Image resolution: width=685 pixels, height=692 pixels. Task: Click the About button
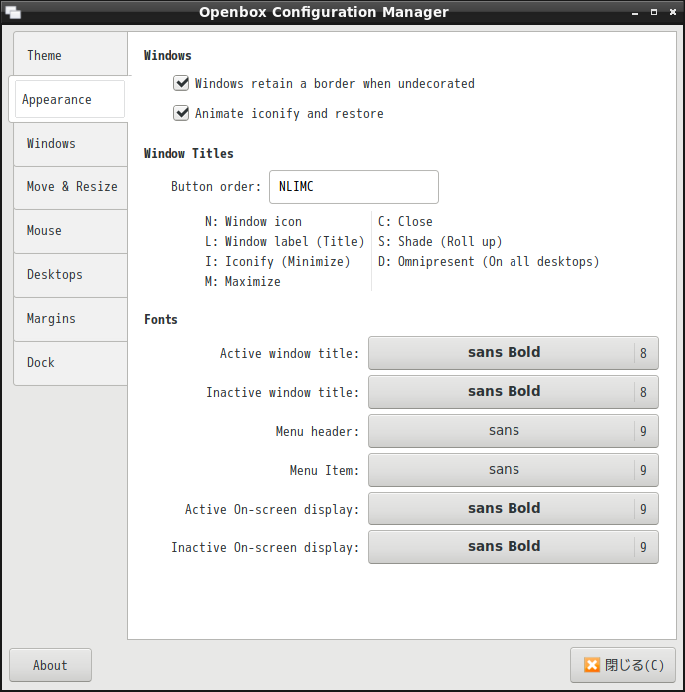coord(50,665)
